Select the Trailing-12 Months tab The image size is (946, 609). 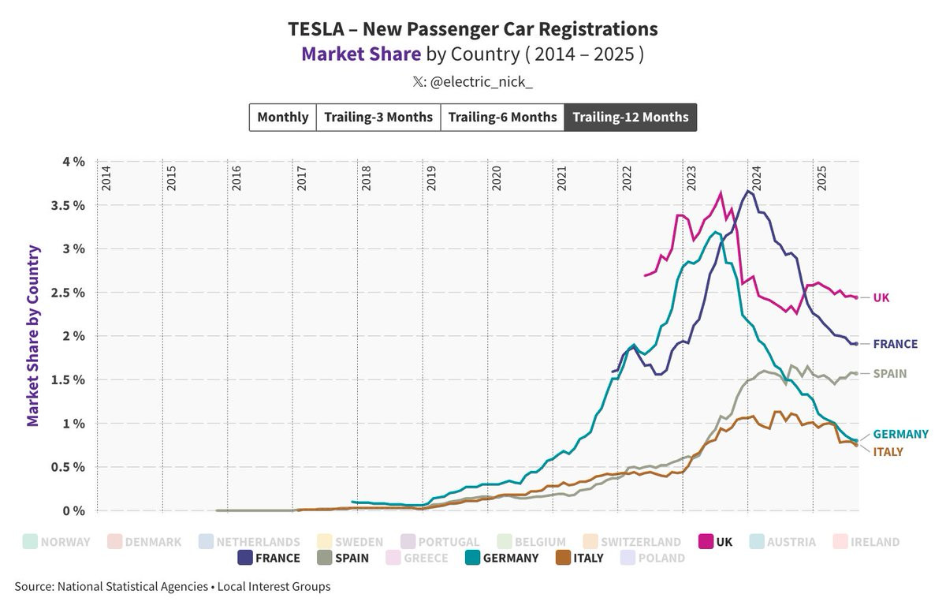(630, 118)
